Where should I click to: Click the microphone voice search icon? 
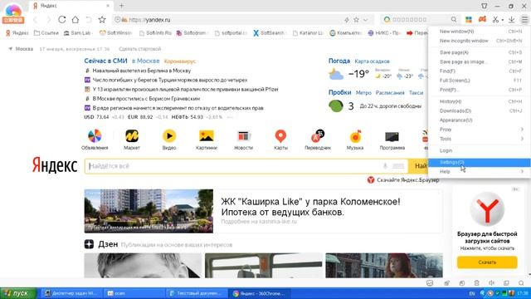[x=385, y=166]
